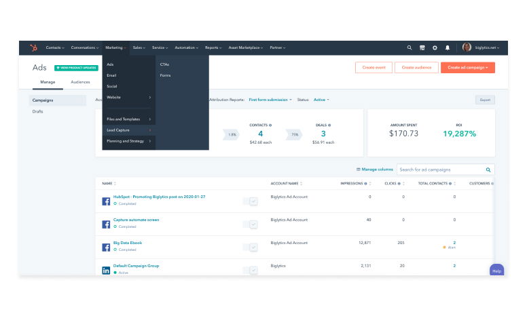Image resolution: width=527 pixels, height=316 pixels.
Task: Open the First form submission dropdown
Action: click(270, 100)
